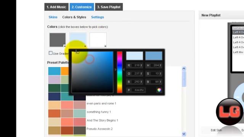Click the S saturation value field

click(154, 73)
